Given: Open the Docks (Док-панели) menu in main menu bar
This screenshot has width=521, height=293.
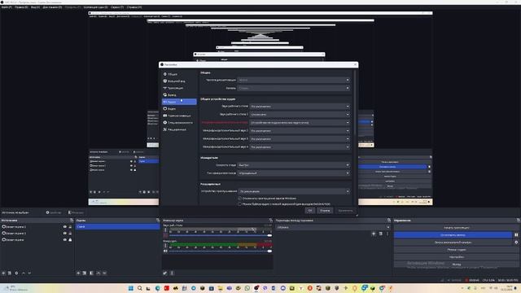Looking at the screenshot, I should tap(52, 7).
